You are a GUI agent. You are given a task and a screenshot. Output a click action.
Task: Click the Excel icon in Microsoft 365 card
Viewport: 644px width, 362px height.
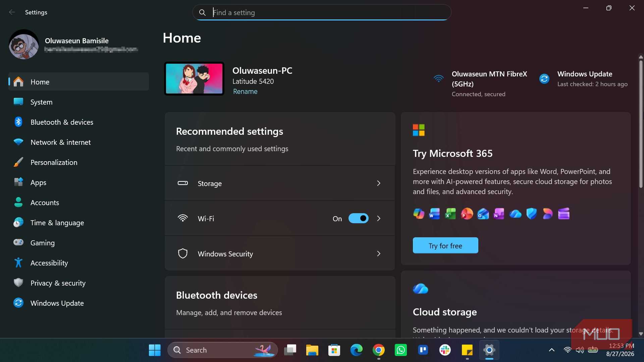point(450,214)
